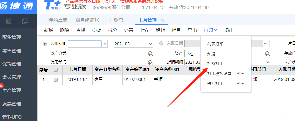
Task: Click into the 入账期间 start input field
Action: tap(85, 44)
